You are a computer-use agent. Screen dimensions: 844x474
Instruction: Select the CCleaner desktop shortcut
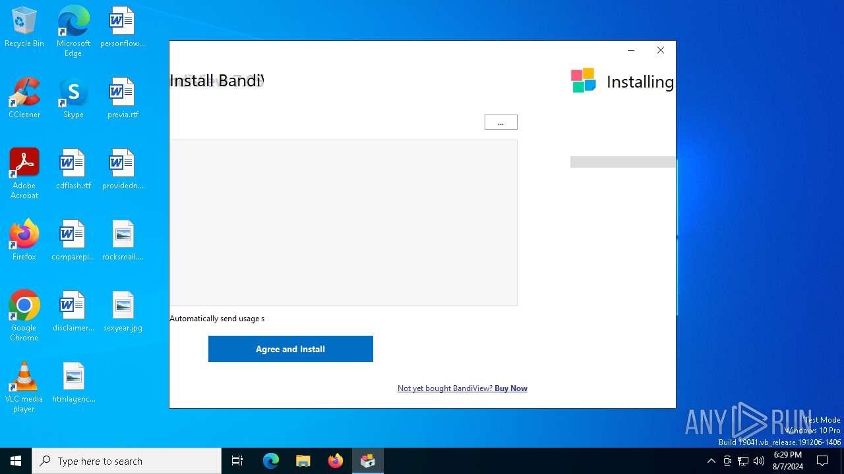[x=24, y=99]
